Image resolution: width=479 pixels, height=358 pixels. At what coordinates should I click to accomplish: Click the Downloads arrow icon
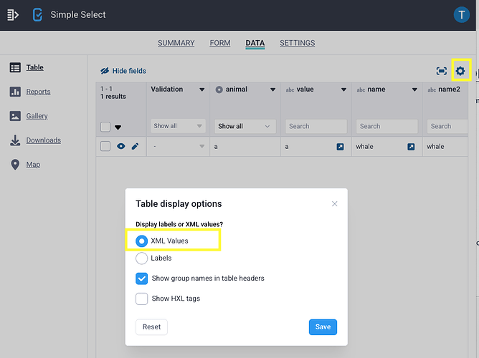pos(15,140)
